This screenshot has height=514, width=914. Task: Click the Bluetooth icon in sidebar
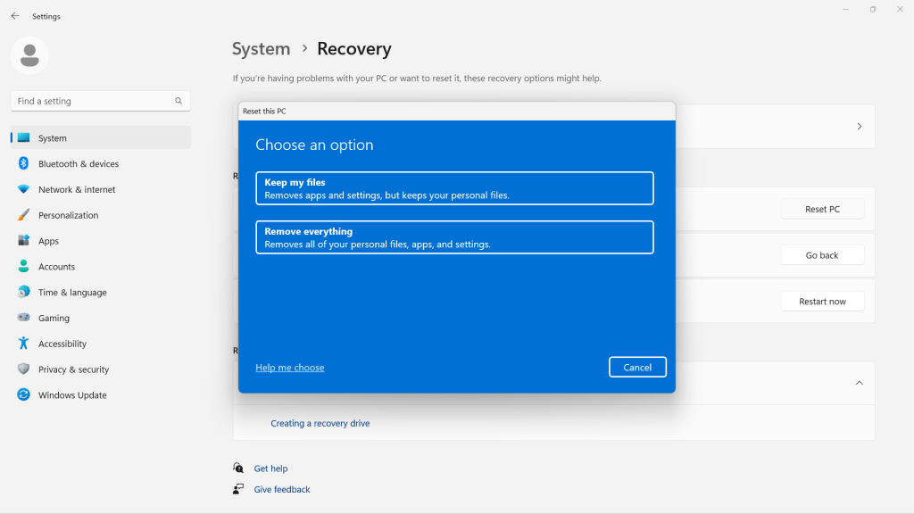[23, 163]
